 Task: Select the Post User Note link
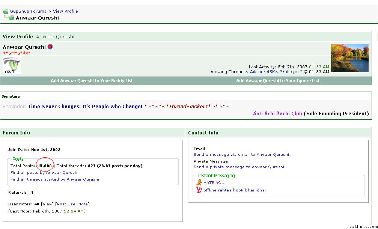click(x=72, y=204)
